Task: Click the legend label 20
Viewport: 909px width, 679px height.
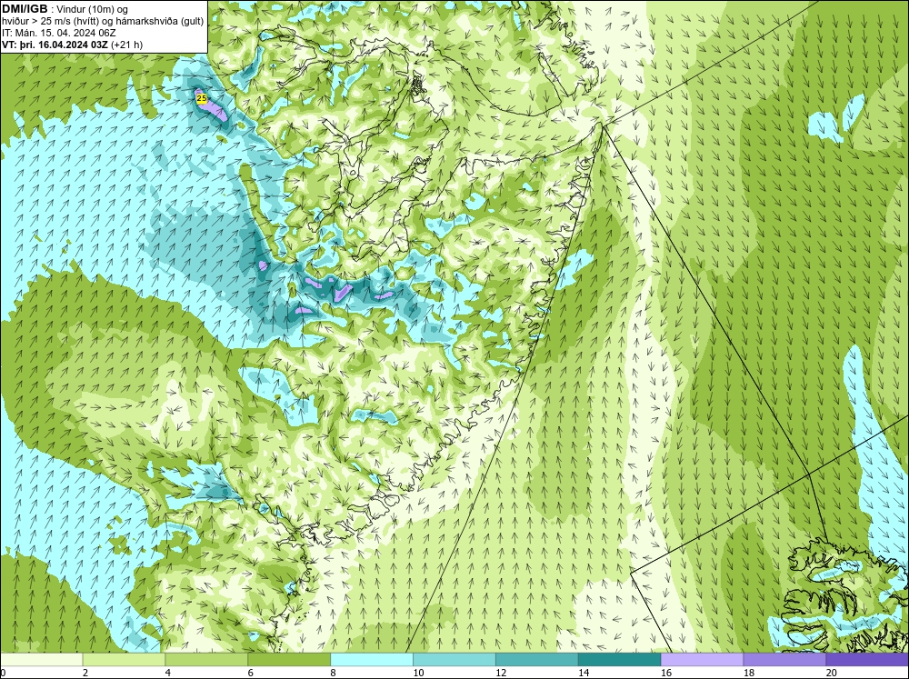Action: (x=832, y=673)
